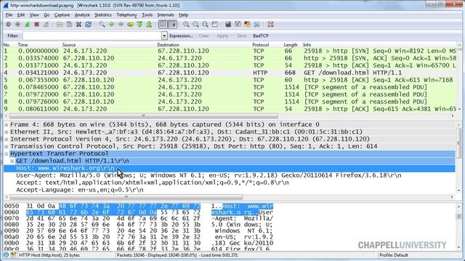Screen dimensions: 465x261
Task: Open the Capture menu
Action: pyautogui.click(x=62, y=14)
